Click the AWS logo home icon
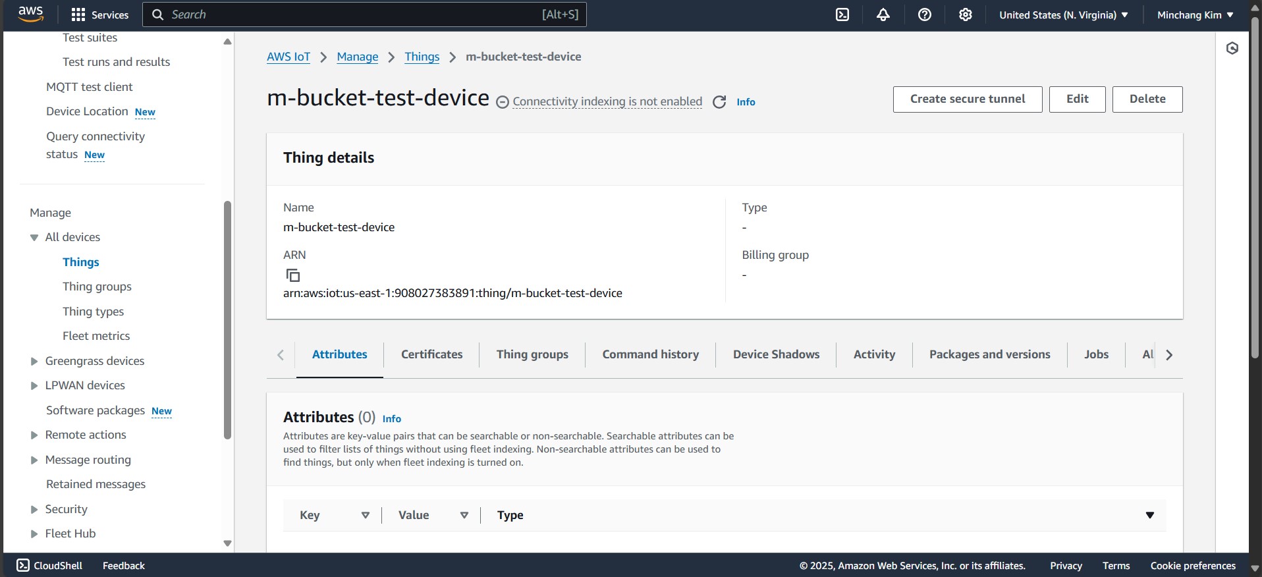 coord(30,14)
